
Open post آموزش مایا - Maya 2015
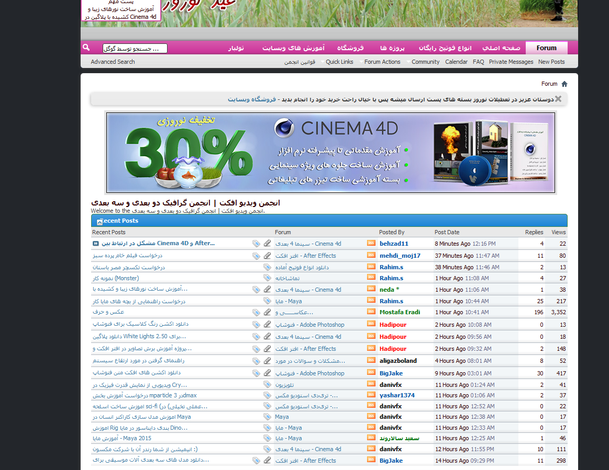122,438
